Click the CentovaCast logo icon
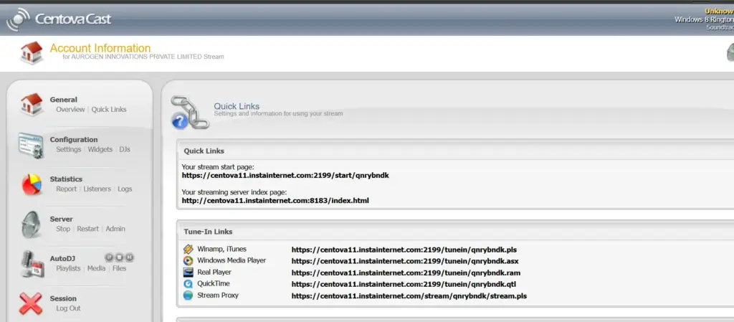This screenshot has width=734, height=322. [x=18, y=19]
